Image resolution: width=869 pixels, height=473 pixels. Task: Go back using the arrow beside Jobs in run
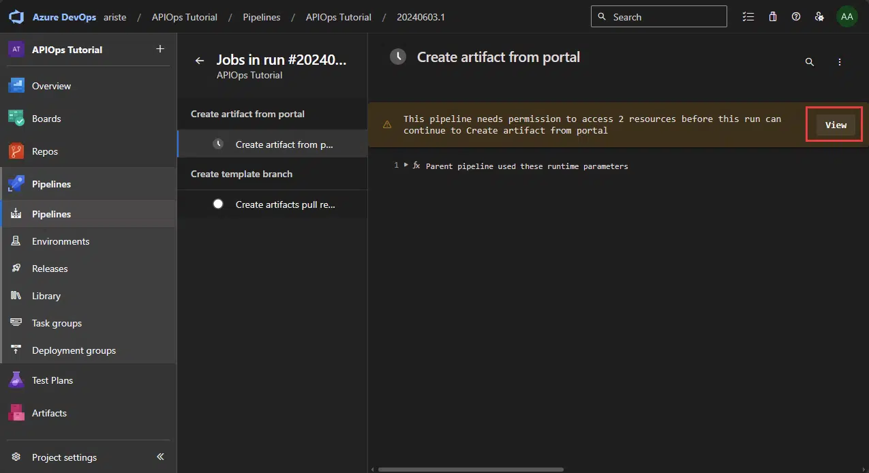[x=200, y=61]
